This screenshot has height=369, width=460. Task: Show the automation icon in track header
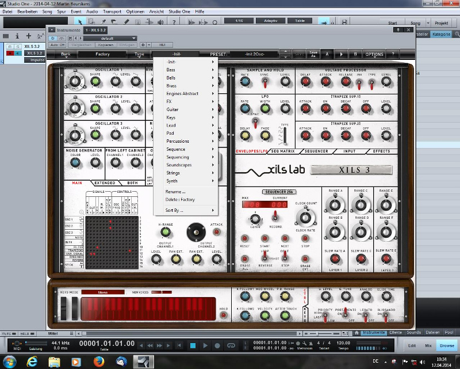(40, 36)
